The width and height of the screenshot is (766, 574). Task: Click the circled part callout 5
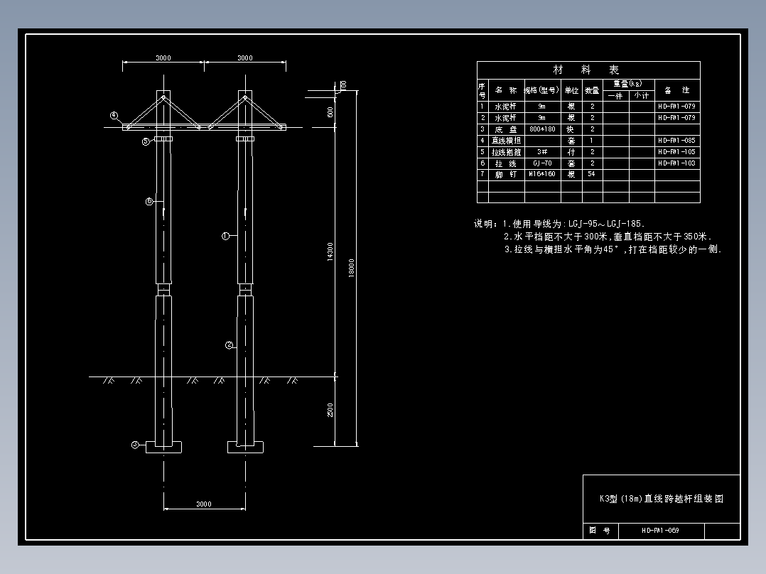(146, 141)
